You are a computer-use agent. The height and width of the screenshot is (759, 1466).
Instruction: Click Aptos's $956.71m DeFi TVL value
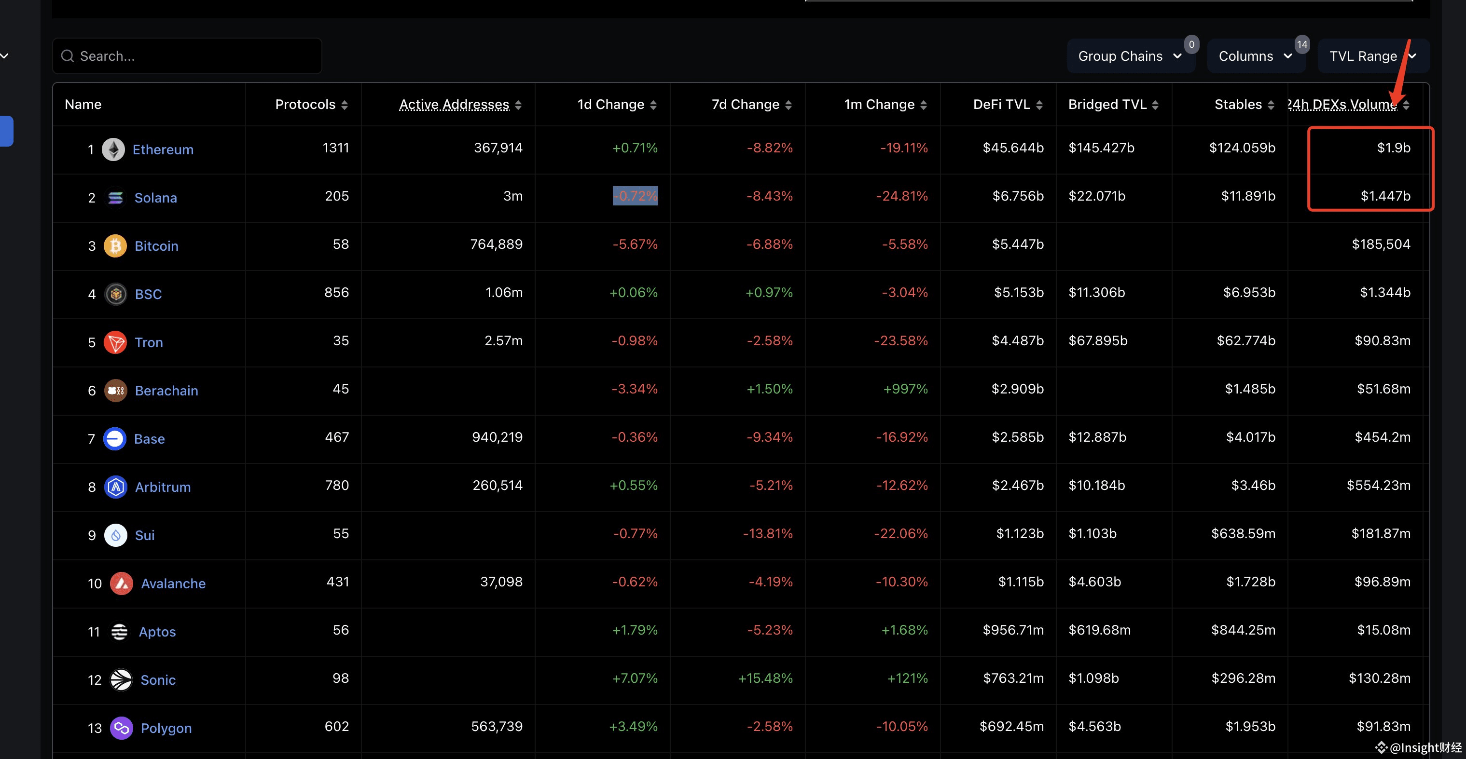[1013, 630]
